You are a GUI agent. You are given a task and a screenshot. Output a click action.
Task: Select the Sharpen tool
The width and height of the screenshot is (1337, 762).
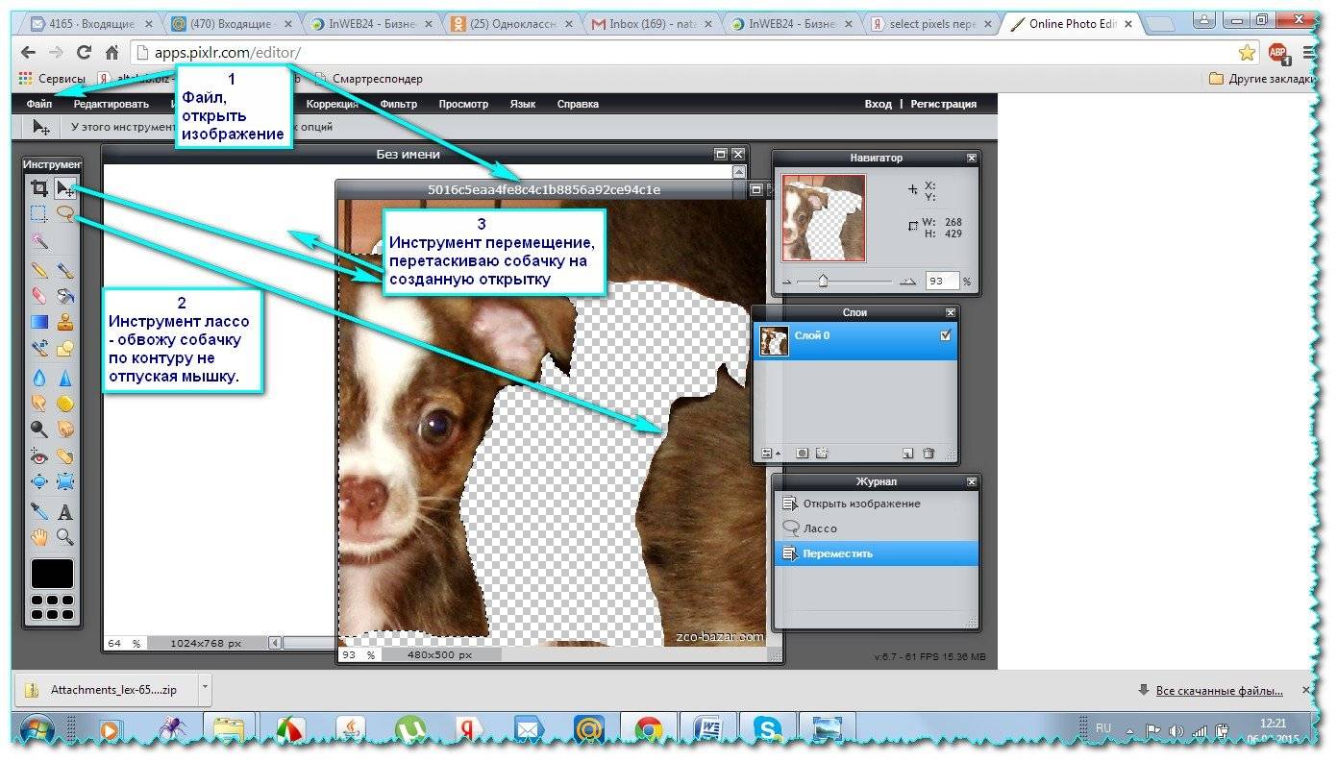(64, 378)
